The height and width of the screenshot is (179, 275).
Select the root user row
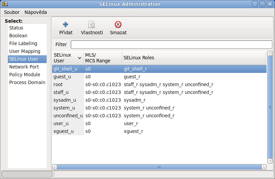pos(159,84)
